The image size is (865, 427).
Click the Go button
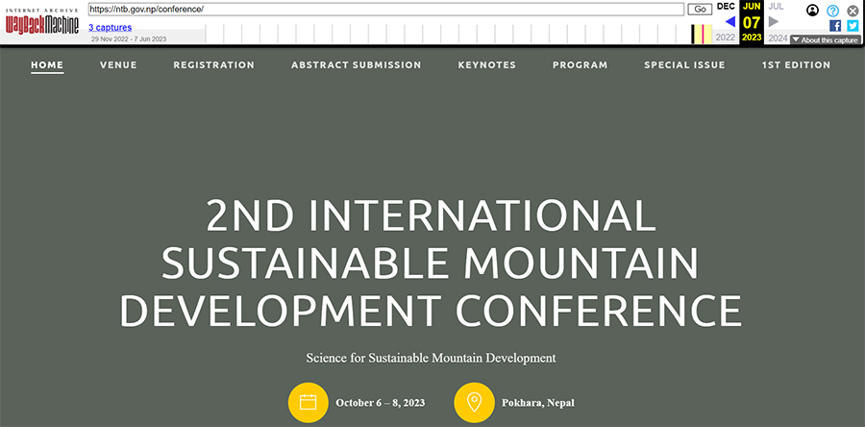(x=700, y=10)
